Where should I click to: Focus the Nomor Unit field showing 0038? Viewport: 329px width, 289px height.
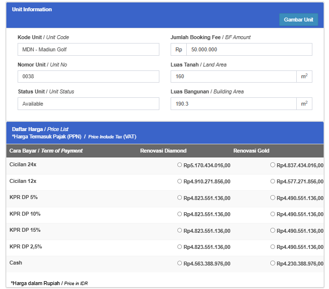pos(88,76)
